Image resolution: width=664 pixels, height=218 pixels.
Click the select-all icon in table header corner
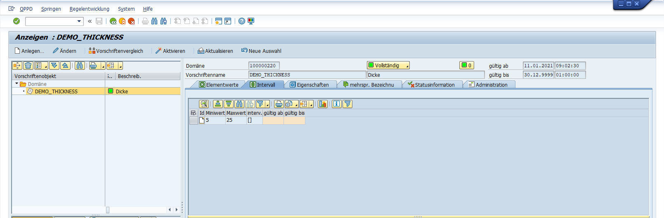tap(193, 113)
